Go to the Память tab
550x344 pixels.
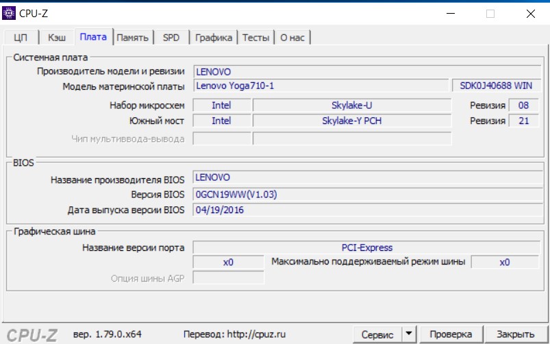133,37
